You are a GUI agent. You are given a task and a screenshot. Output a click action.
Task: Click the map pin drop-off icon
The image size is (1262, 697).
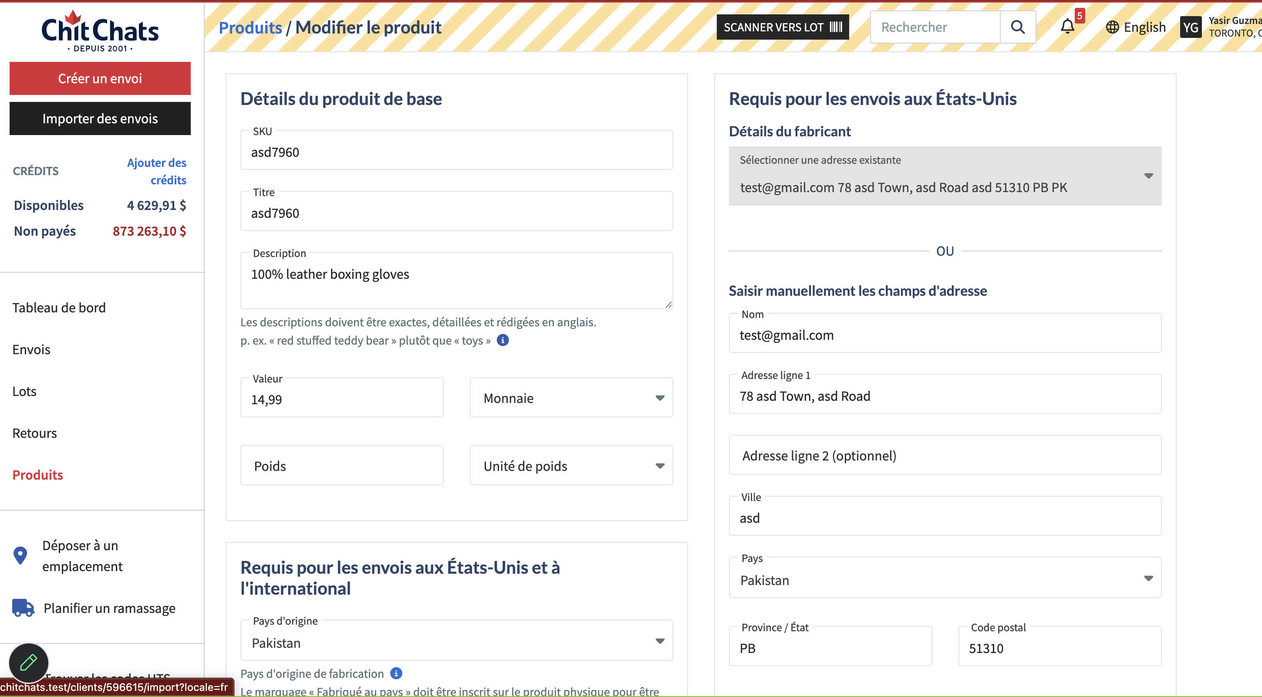pos(20,555)
